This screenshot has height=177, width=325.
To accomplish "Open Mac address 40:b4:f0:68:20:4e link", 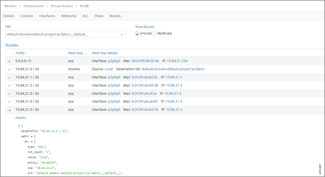I will click(x=145, y=61).
